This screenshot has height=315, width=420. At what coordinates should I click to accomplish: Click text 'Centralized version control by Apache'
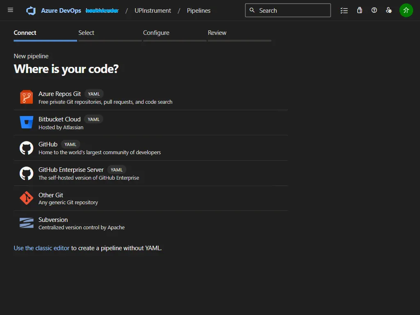click(x=82, y=227)
